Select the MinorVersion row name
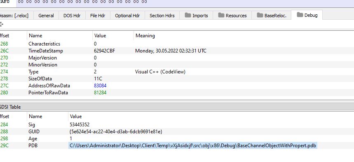 [43, 65]
